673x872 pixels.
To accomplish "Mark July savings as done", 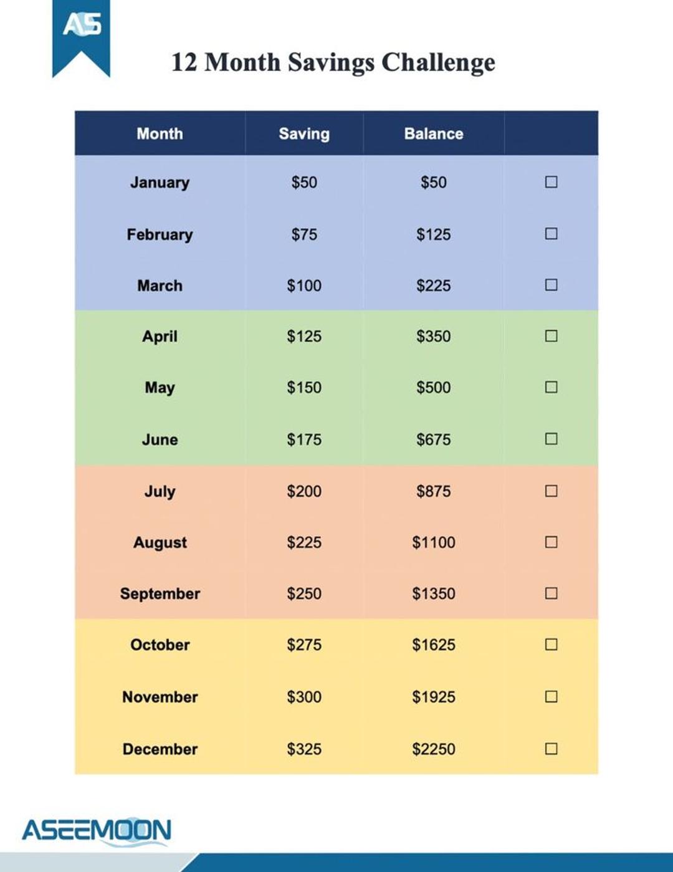I will tap(551, 491).
